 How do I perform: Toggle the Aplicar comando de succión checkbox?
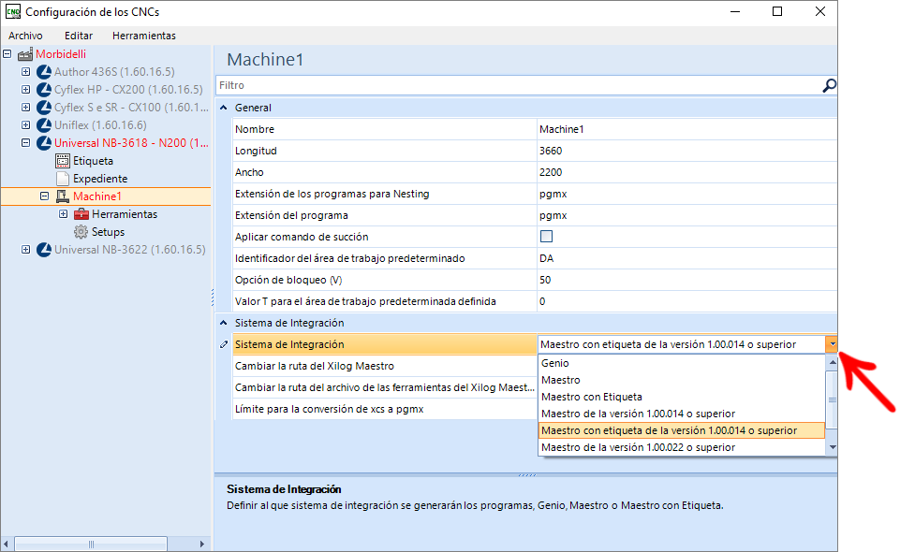[x=546, y=236]
